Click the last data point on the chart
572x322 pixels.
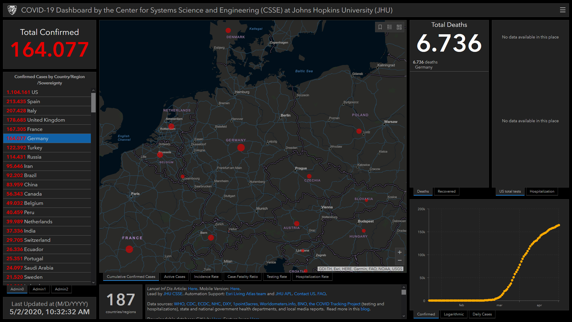559,225
